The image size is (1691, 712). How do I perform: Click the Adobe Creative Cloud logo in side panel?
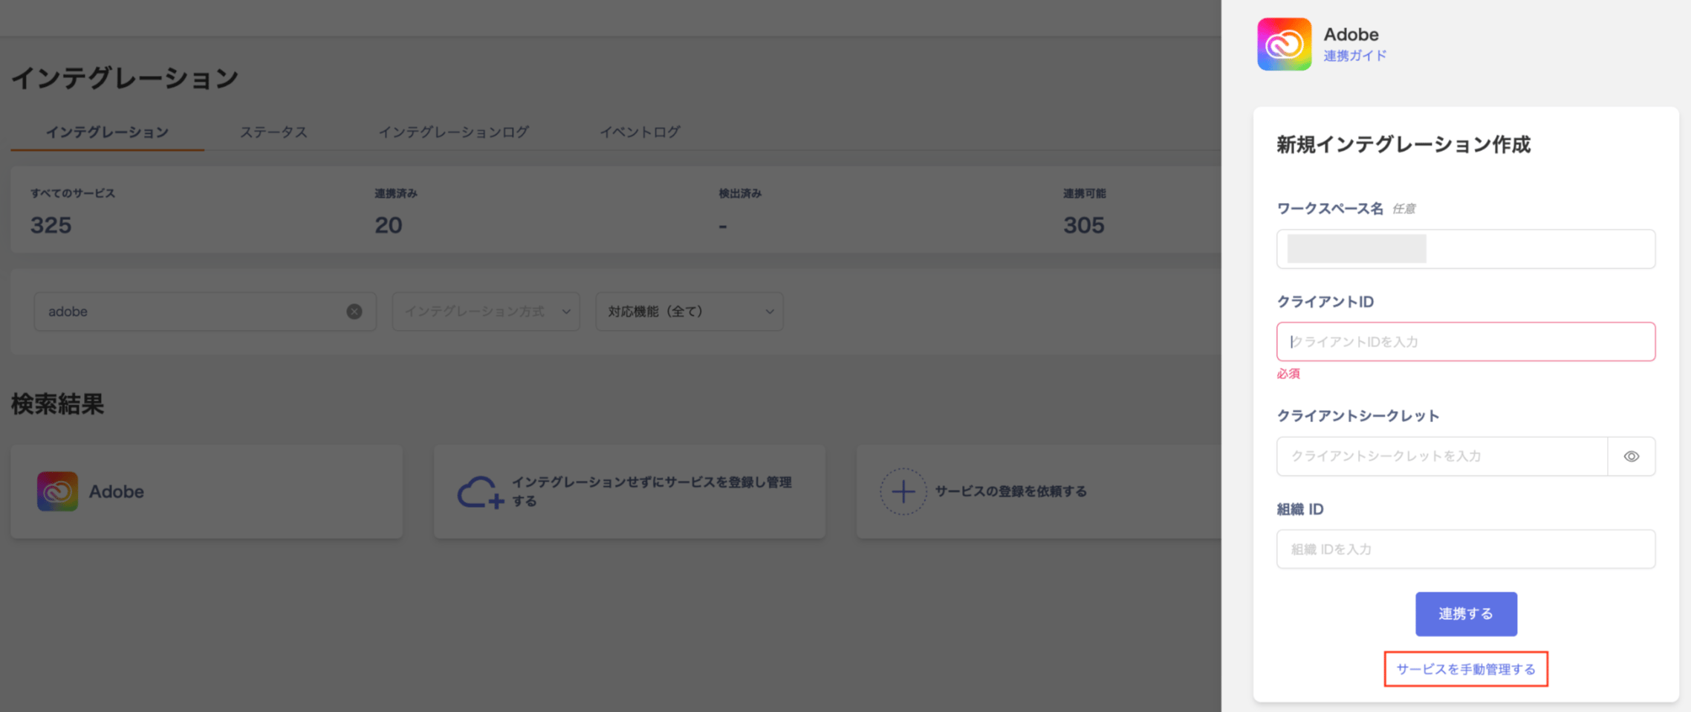coord(1284,44)
